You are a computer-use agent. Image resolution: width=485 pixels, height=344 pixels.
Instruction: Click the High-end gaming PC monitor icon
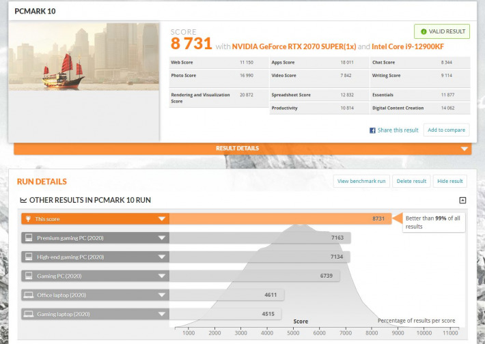click(x=28, y=257)
